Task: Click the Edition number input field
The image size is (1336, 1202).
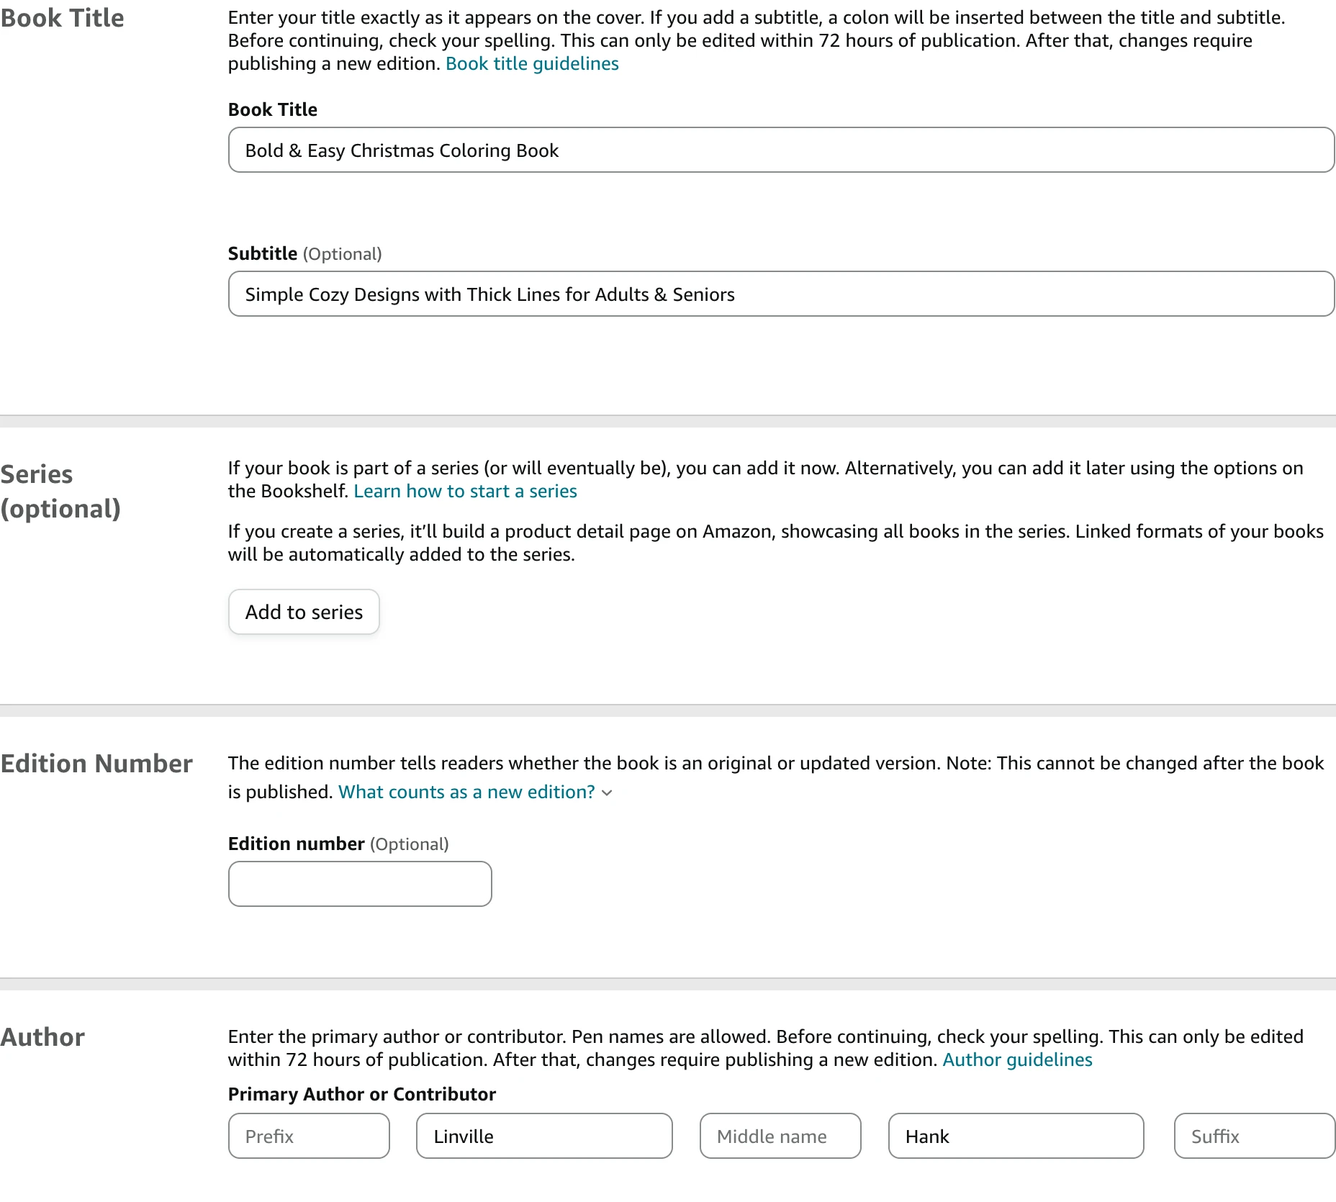Action: point(360,884)
